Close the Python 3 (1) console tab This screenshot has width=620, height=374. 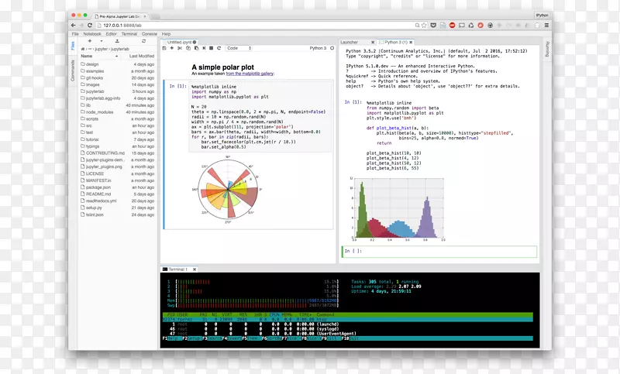click(x=411, y=43)
